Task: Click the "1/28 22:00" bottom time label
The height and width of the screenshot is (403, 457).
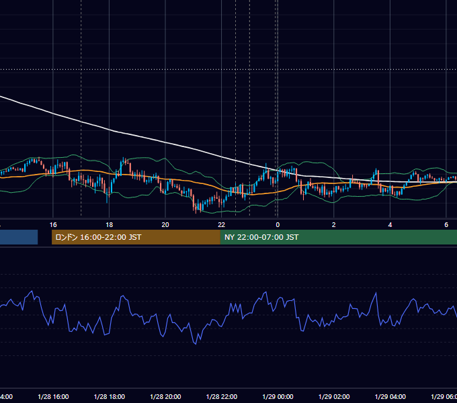Action: point(222,396)
